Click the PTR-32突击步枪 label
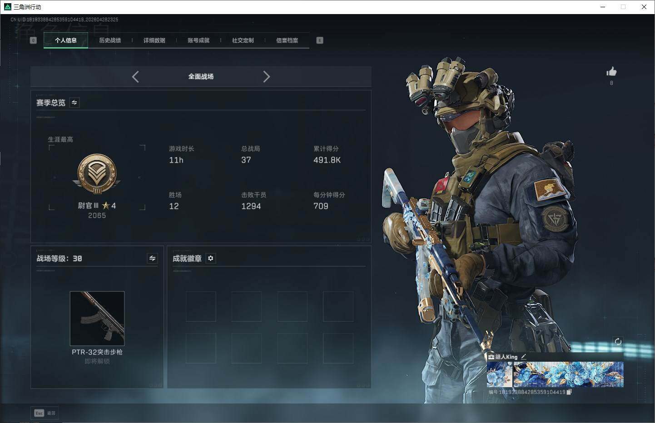The image size is (655, 423). 97,352
